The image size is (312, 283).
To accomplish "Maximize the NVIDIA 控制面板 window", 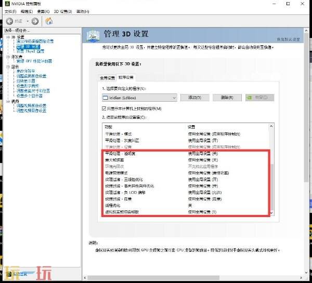I will click(288, 4).
